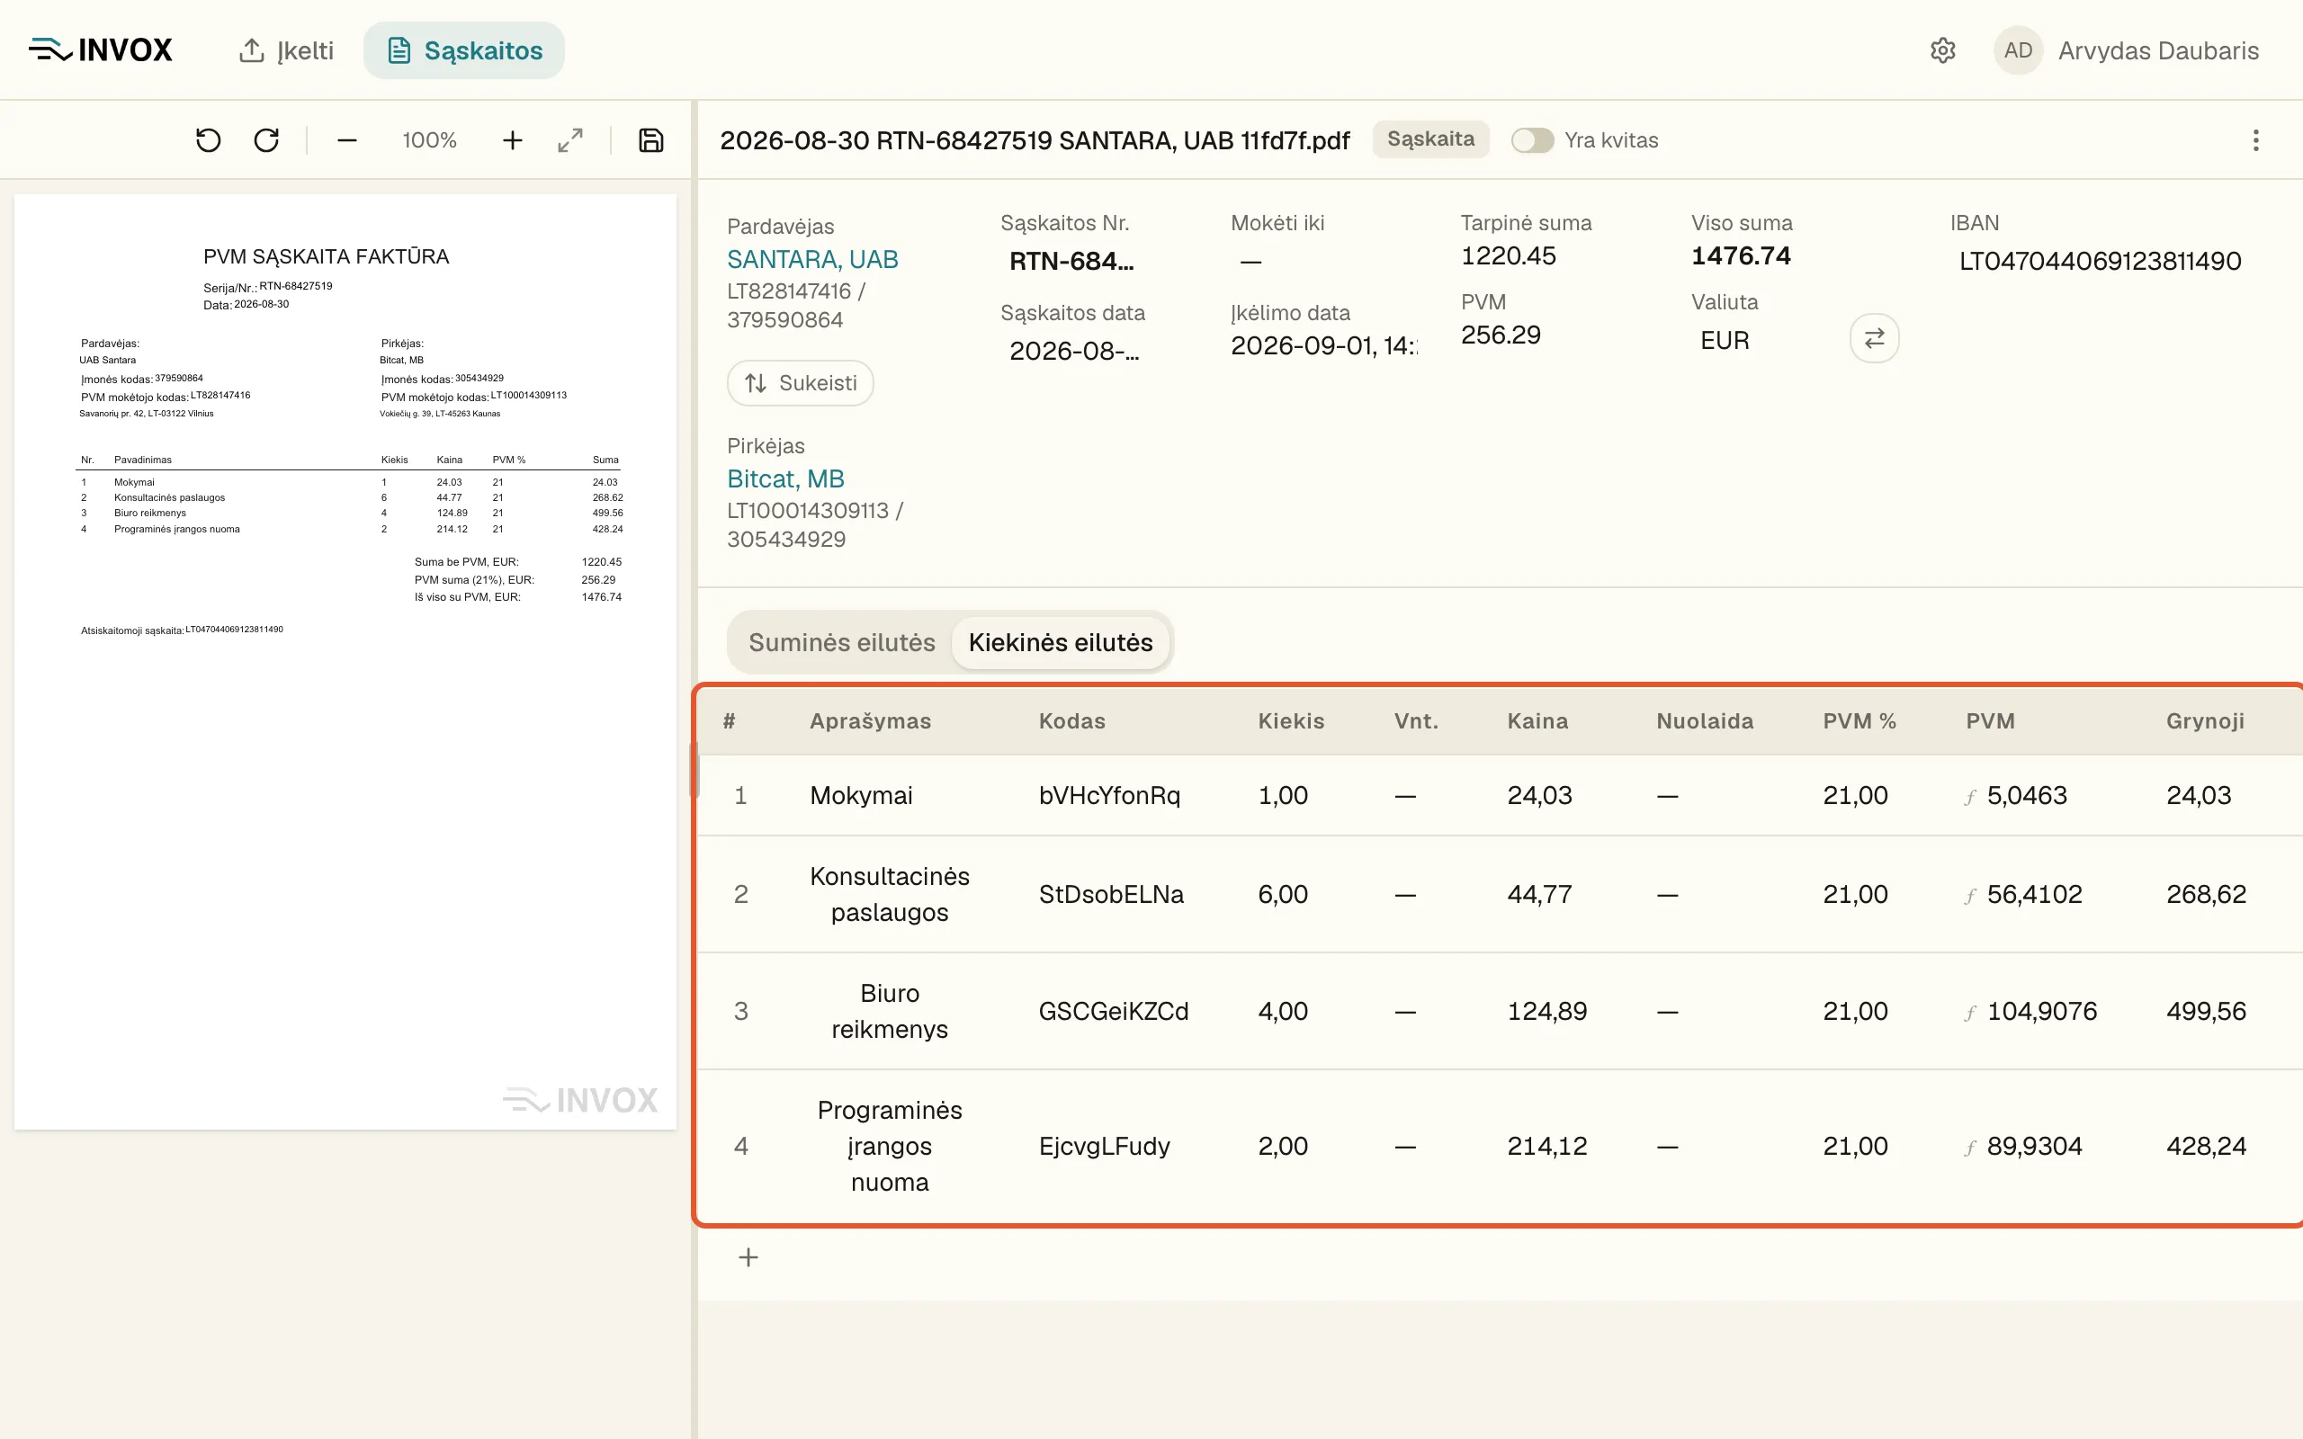
Task: Toggle the Yra kvitas switch
Action: point(1532,140)
